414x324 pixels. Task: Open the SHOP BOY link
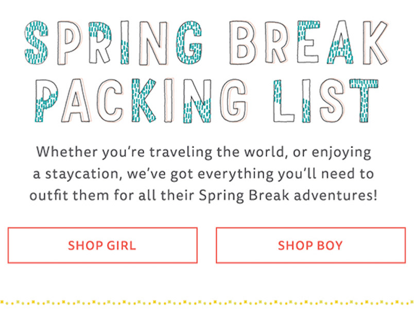[x=311, y=245]
